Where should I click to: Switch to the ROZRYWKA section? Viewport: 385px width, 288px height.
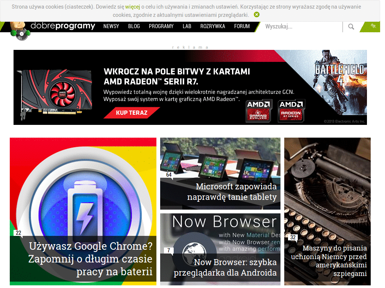point(212,27)
